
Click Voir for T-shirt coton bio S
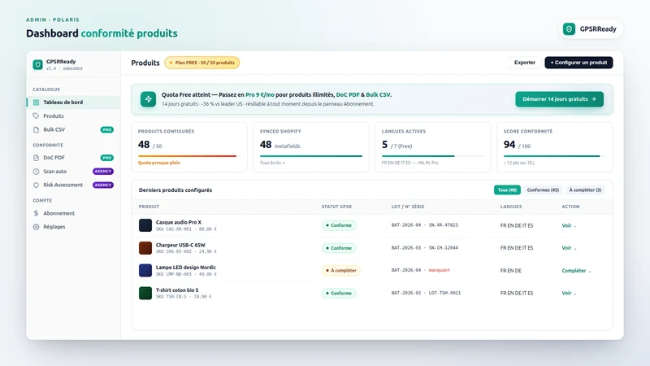pos(569,293)
